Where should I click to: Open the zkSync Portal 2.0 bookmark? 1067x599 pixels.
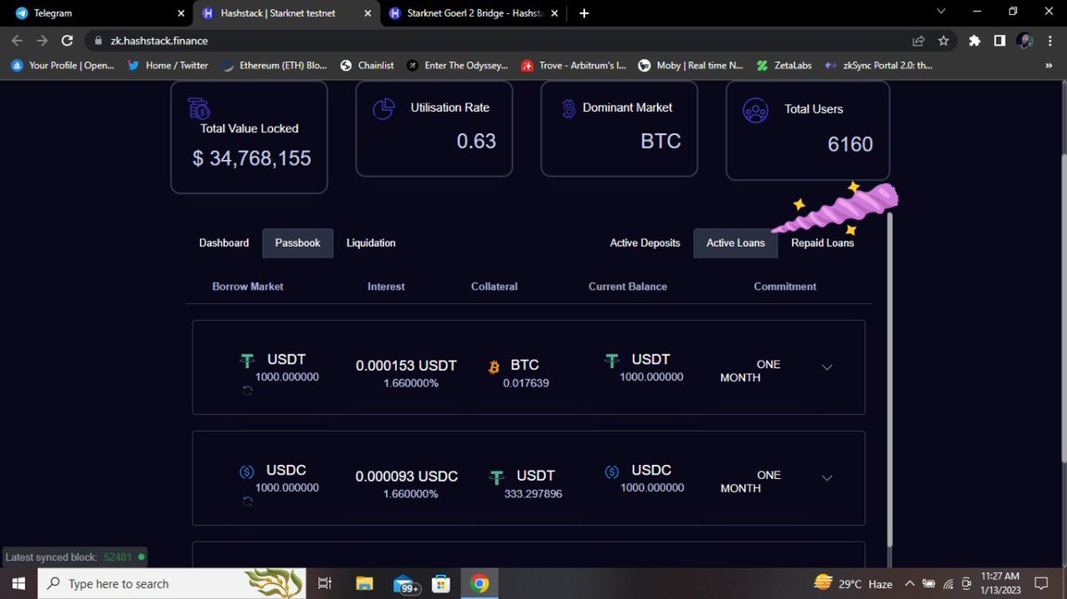[878, 65]
